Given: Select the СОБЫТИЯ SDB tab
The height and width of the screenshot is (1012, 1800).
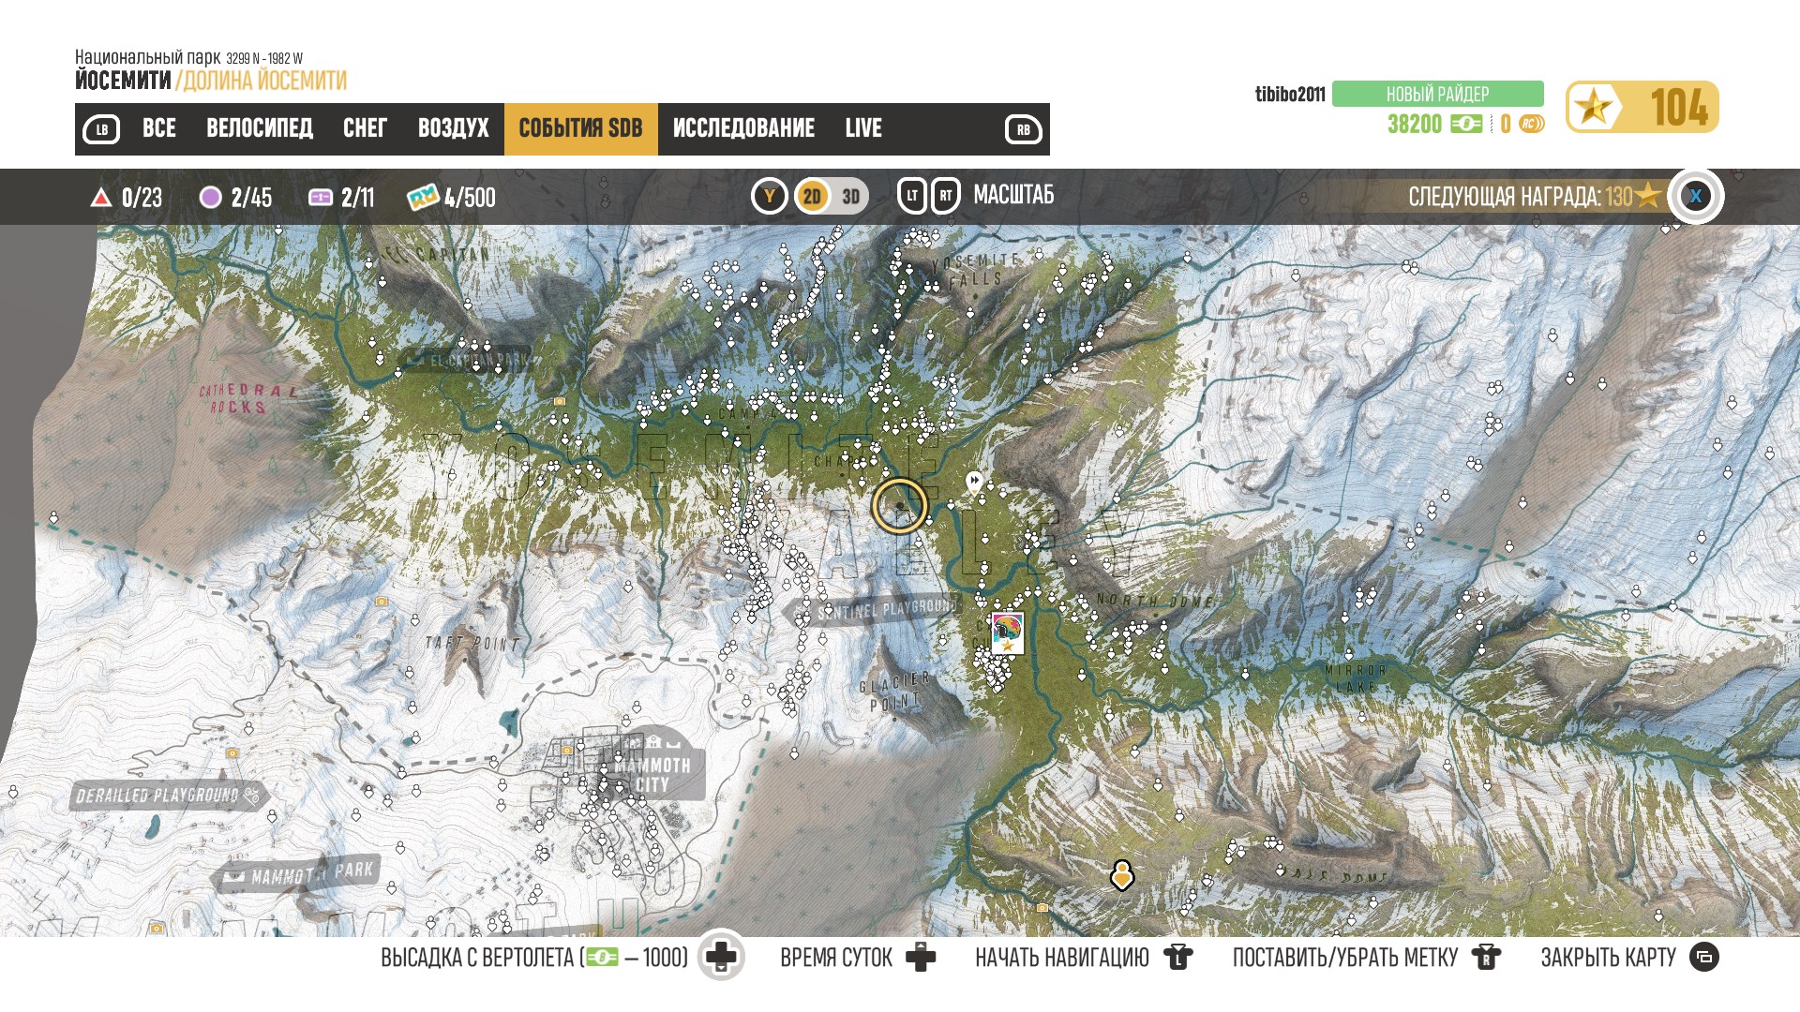Looking at the screenshot, I should [580, 128].
